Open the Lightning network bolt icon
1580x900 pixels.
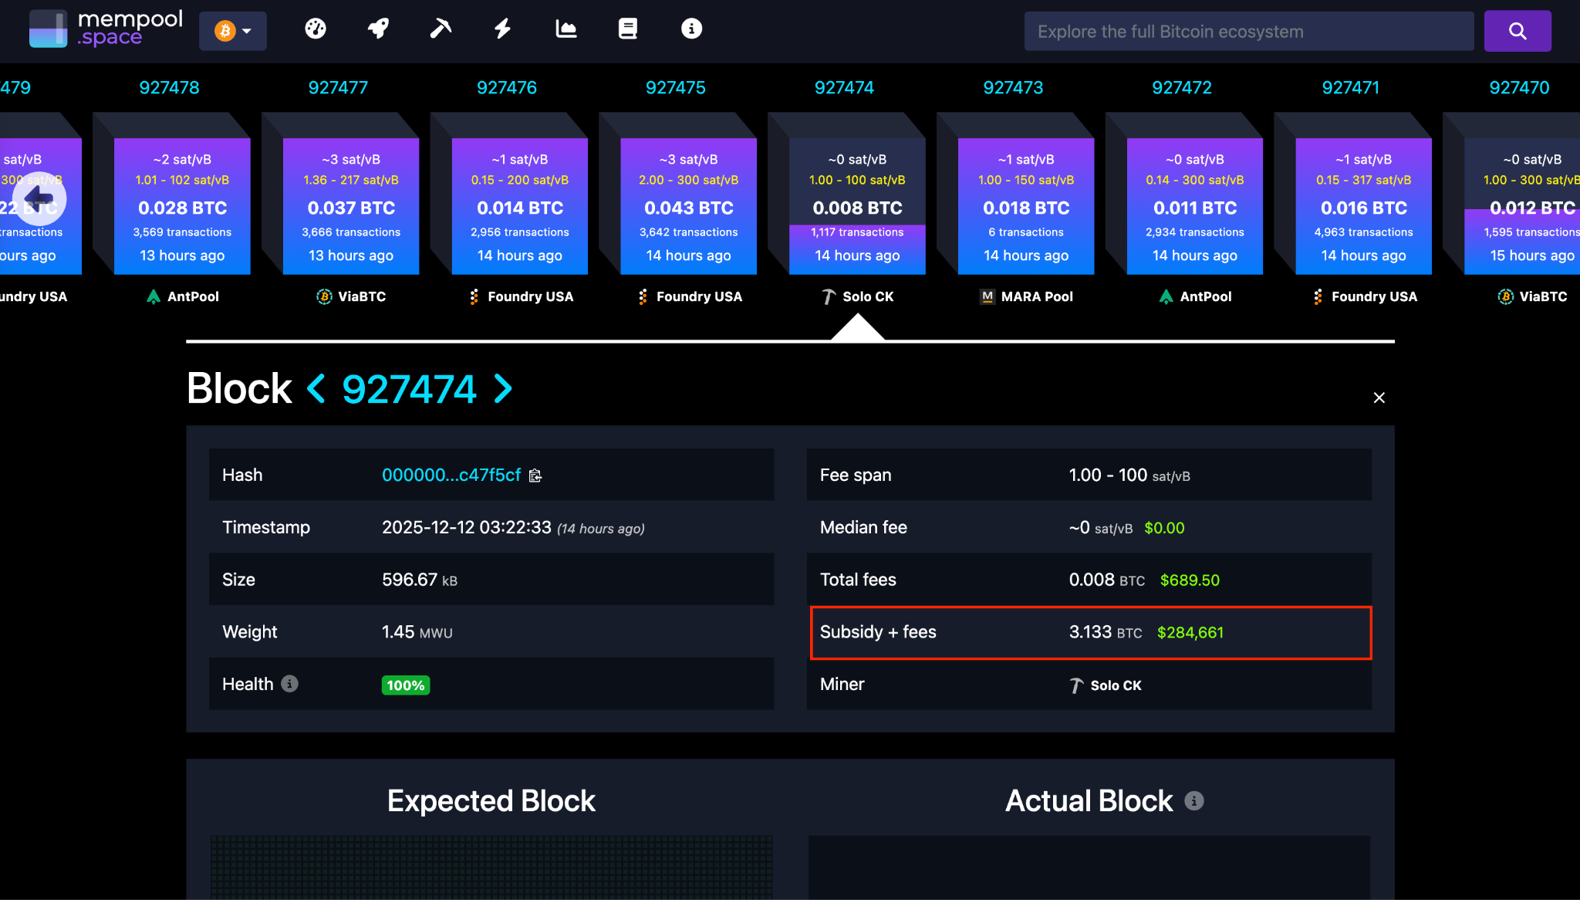coord(503,29)
